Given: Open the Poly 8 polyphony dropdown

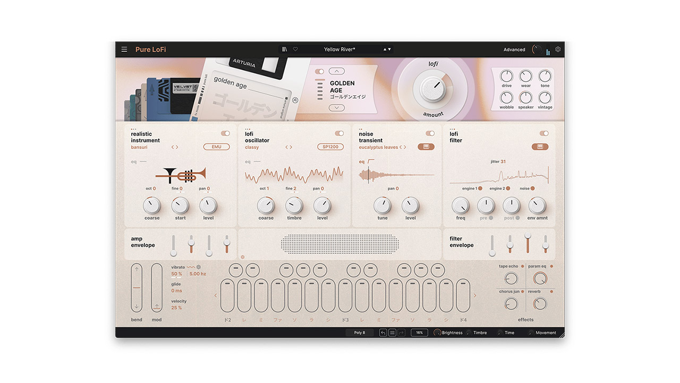Looking at the screenshot, I should click(x=360, y=332).
